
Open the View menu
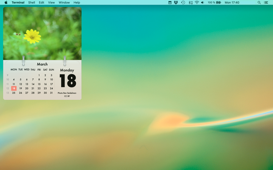coord(51,3)
